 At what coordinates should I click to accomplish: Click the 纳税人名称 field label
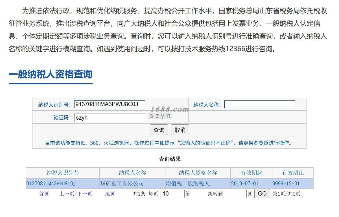(207, 105)
